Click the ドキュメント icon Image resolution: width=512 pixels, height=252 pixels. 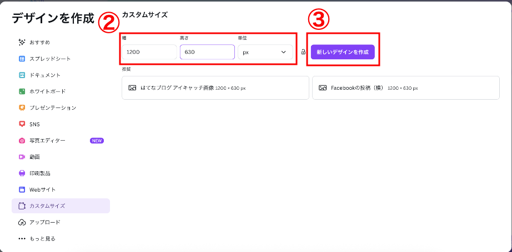coord(22,75)
